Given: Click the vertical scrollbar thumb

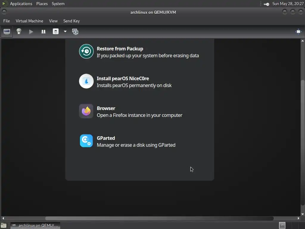Looking at the screenshot, I should pyautogui.click(x=303, y=143).
